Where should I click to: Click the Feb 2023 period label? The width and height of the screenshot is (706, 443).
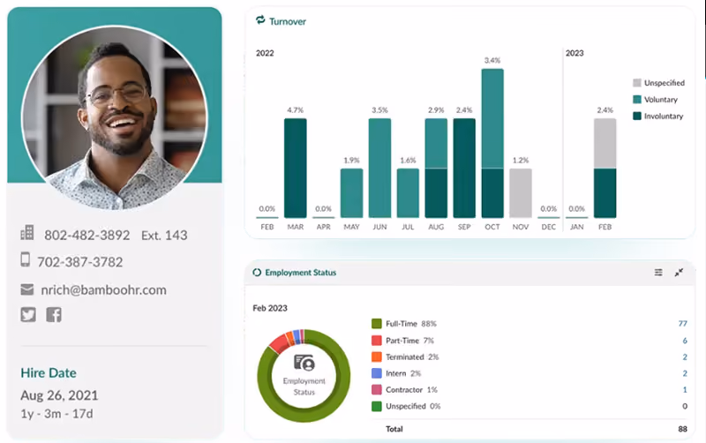pyautogui.click(x=270, y=308)
